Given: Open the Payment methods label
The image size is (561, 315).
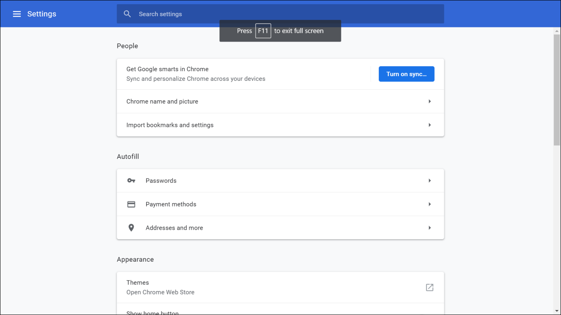Looking at the screenshot, I should coord(171,204).
